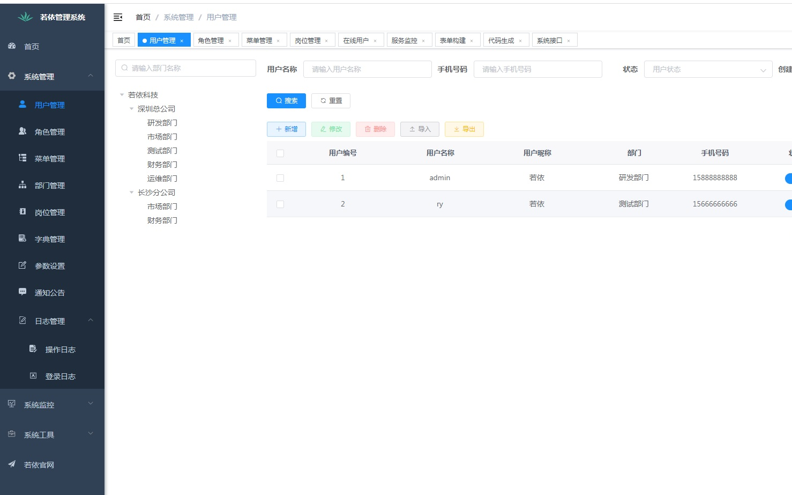Click the 系统管理 gear icon

(x=12, y=76)
